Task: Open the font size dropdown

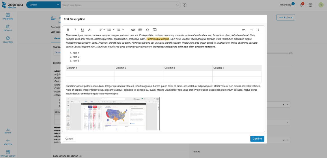Action: click(x=90, y=30)
